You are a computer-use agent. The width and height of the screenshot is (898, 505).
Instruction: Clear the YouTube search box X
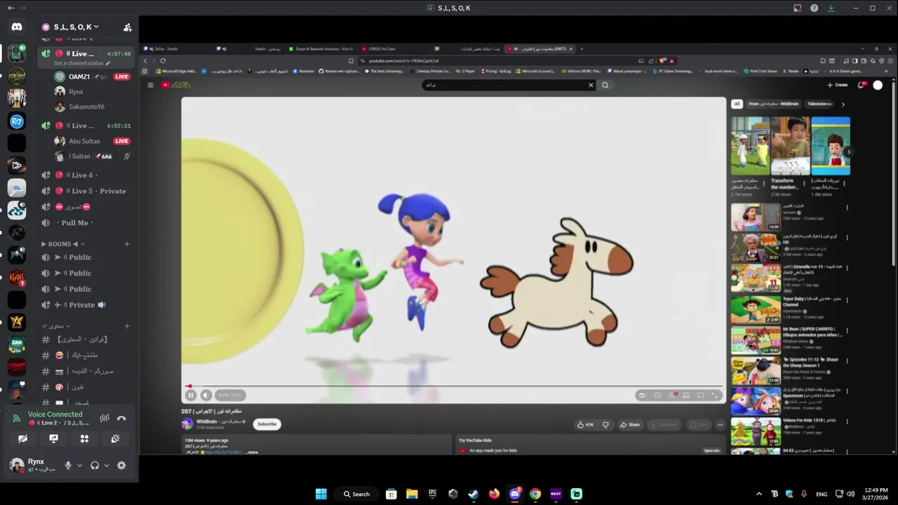pyautogui.click(x=591, y=85)
